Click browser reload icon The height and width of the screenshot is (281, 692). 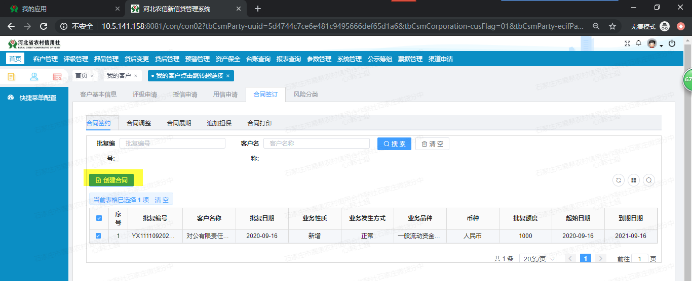pos(44,26)
